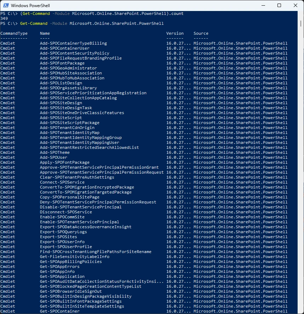
Task: Click the Windows PowerShell title text
Action: [30, 6]
